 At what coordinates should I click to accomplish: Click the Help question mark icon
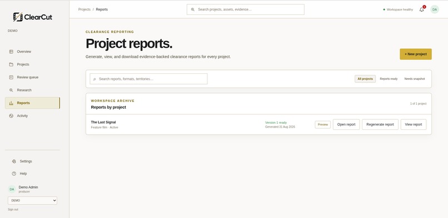coord(14,174)
